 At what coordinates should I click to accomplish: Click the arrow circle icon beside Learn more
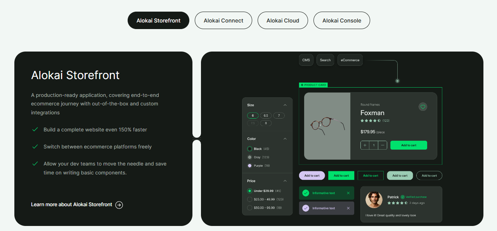tap(119, 205)
